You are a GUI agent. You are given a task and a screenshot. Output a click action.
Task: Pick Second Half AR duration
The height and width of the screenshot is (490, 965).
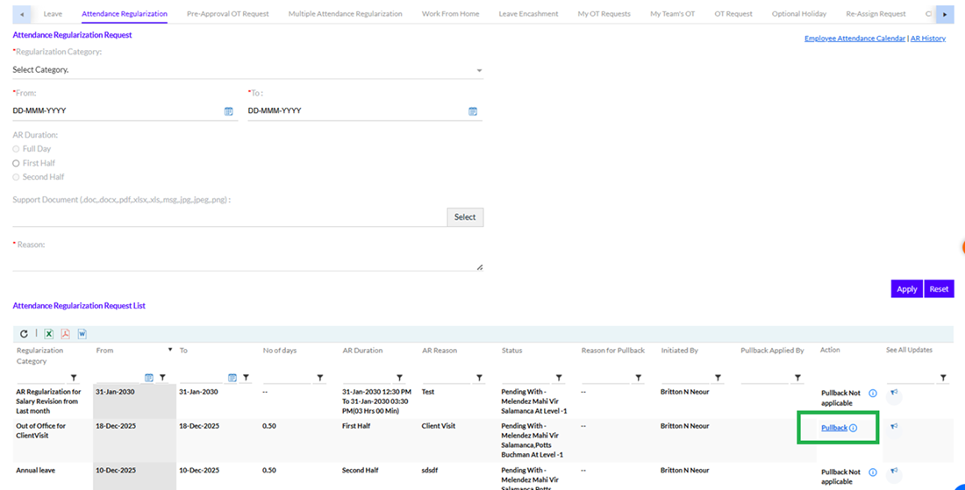[16, 177]
